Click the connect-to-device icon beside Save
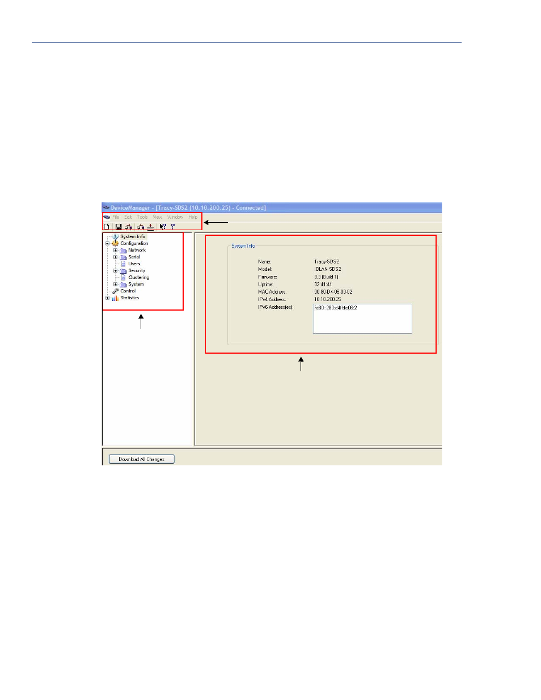Screen dimensions: 541x700 [129, 227]
